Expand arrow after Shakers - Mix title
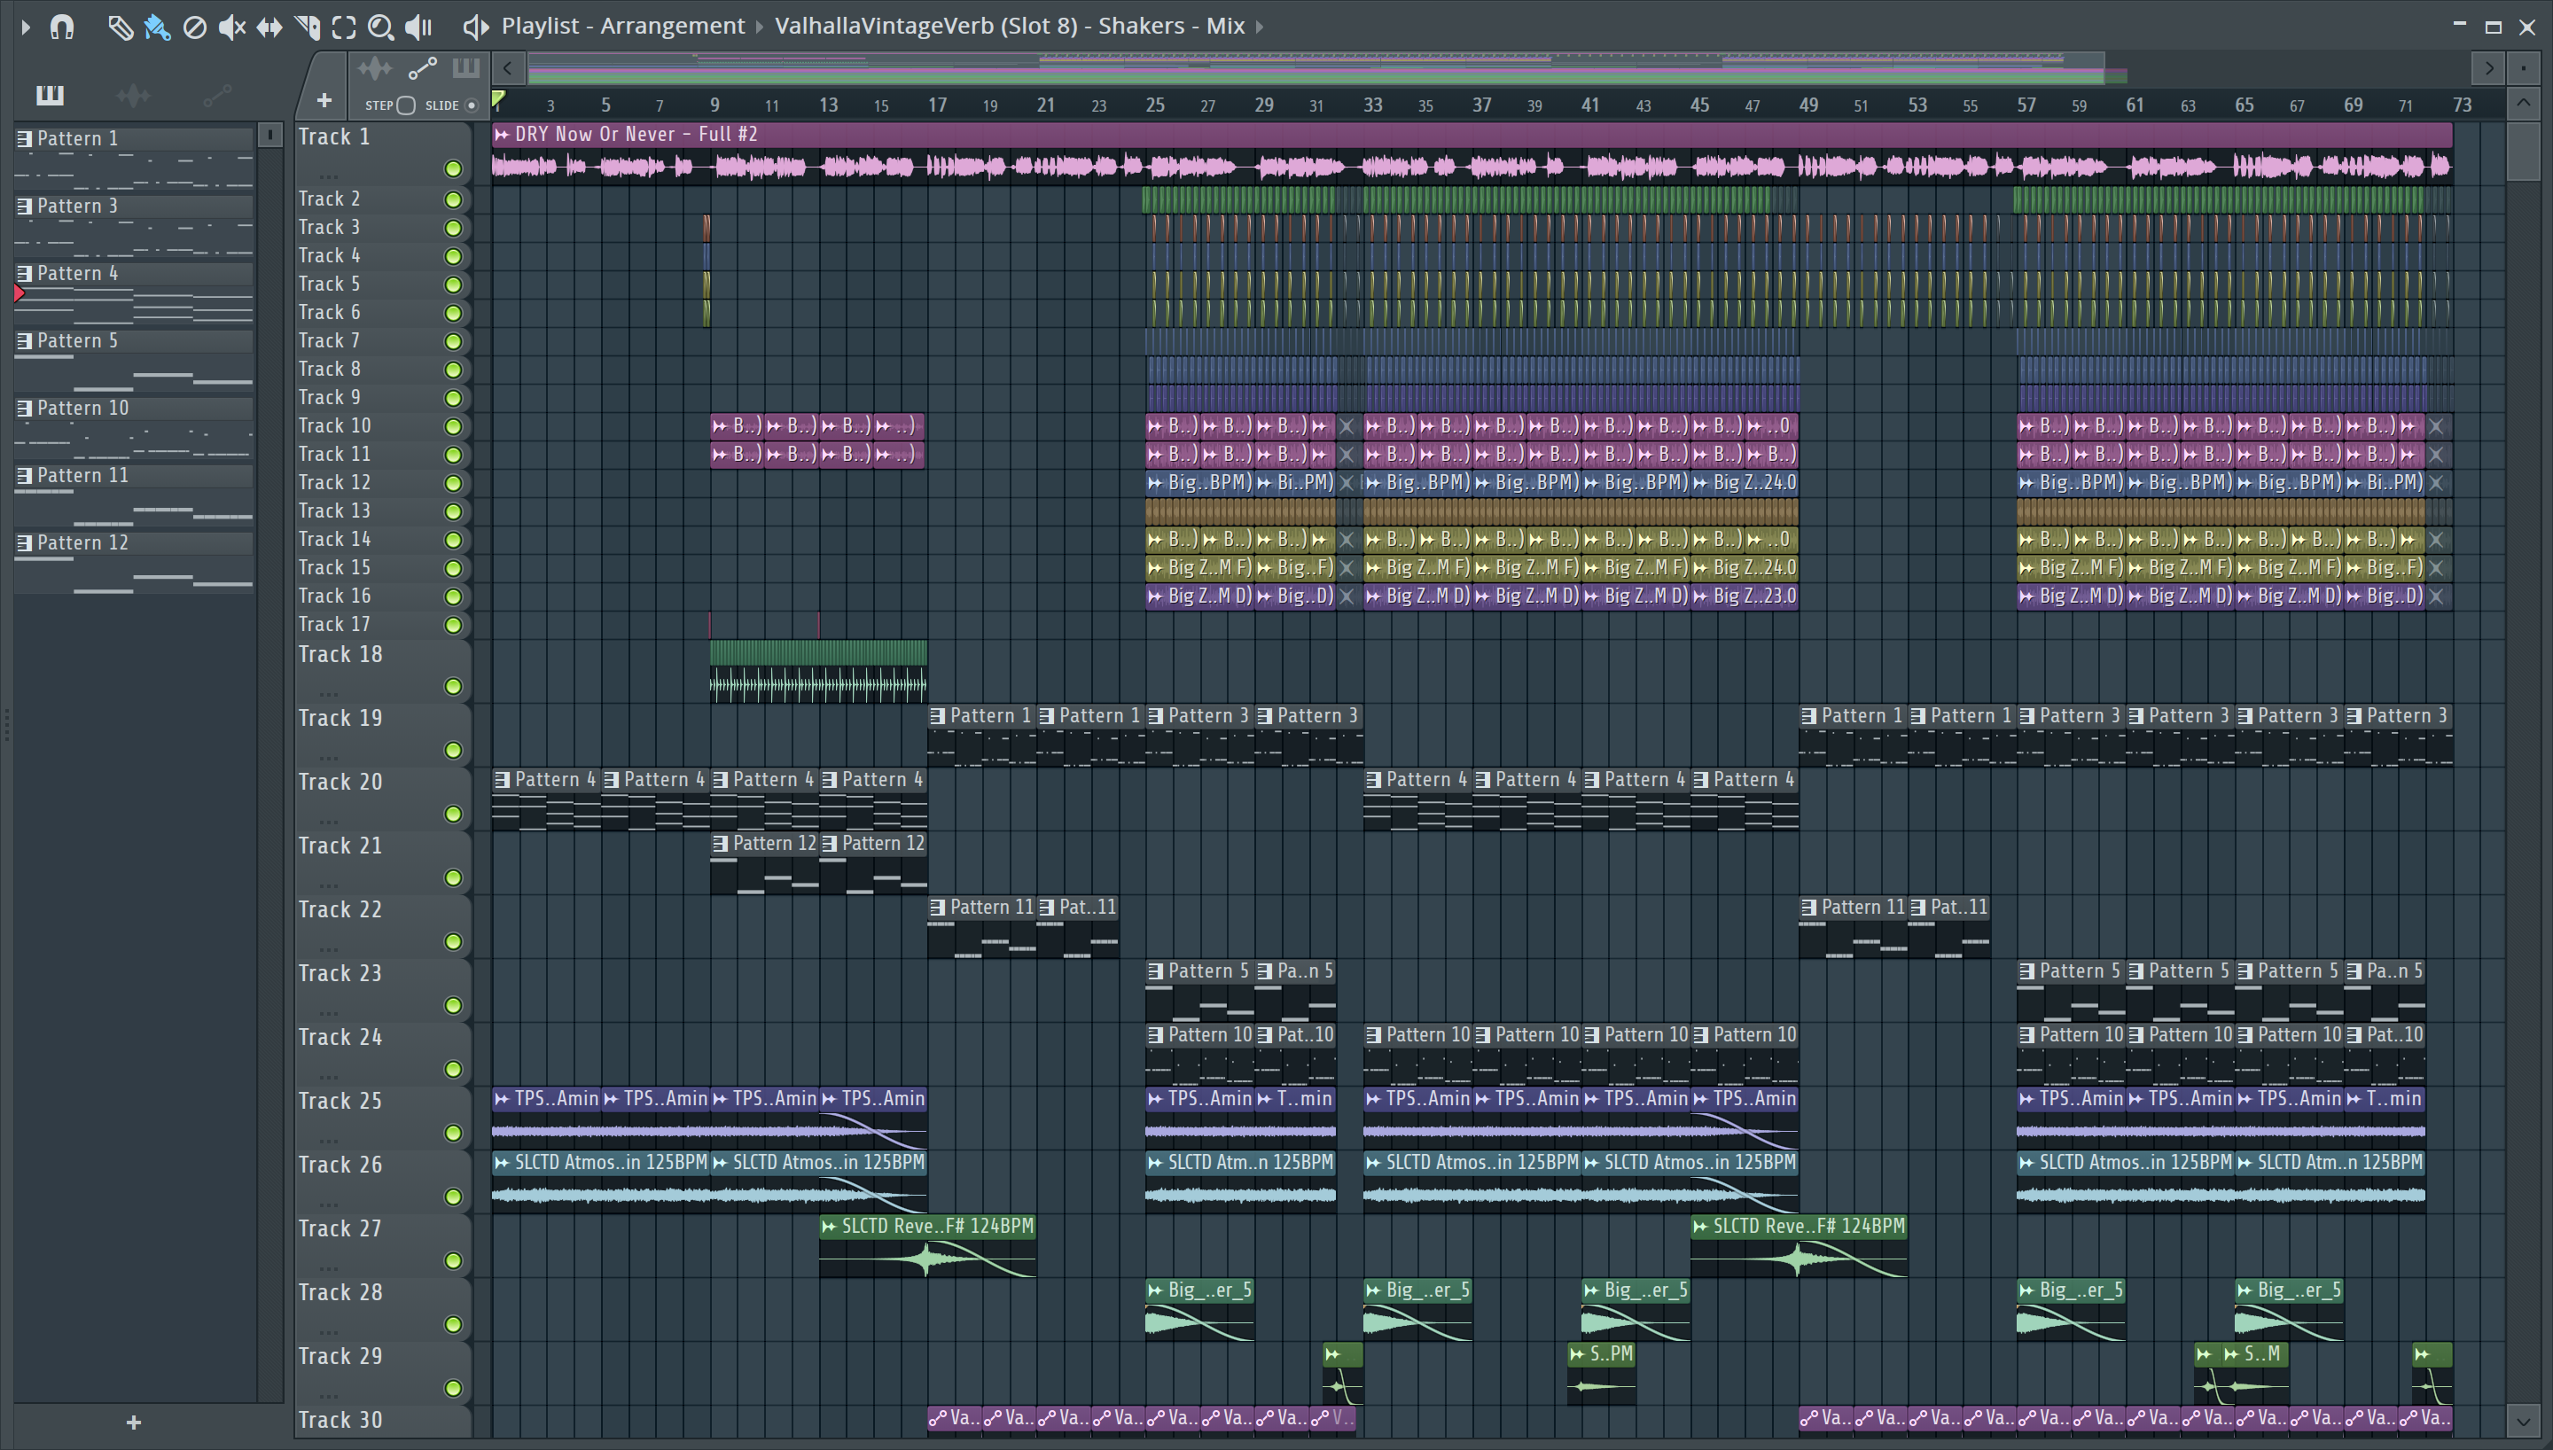The height and width of the screenshot is (1450, 2553). 1260,27
